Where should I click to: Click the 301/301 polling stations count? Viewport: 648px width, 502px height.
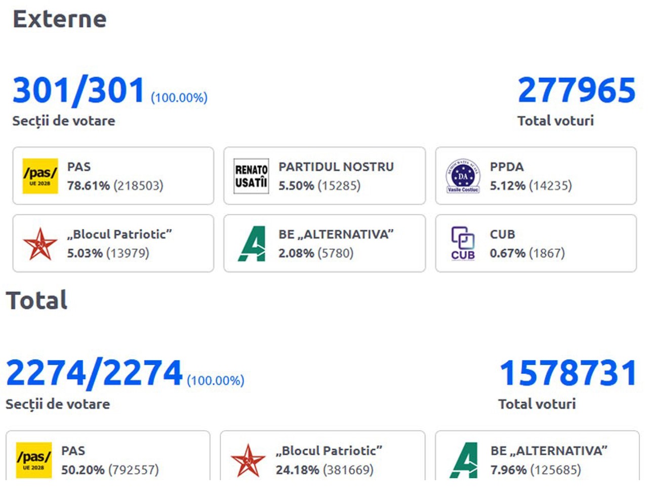tap(79, 91)
